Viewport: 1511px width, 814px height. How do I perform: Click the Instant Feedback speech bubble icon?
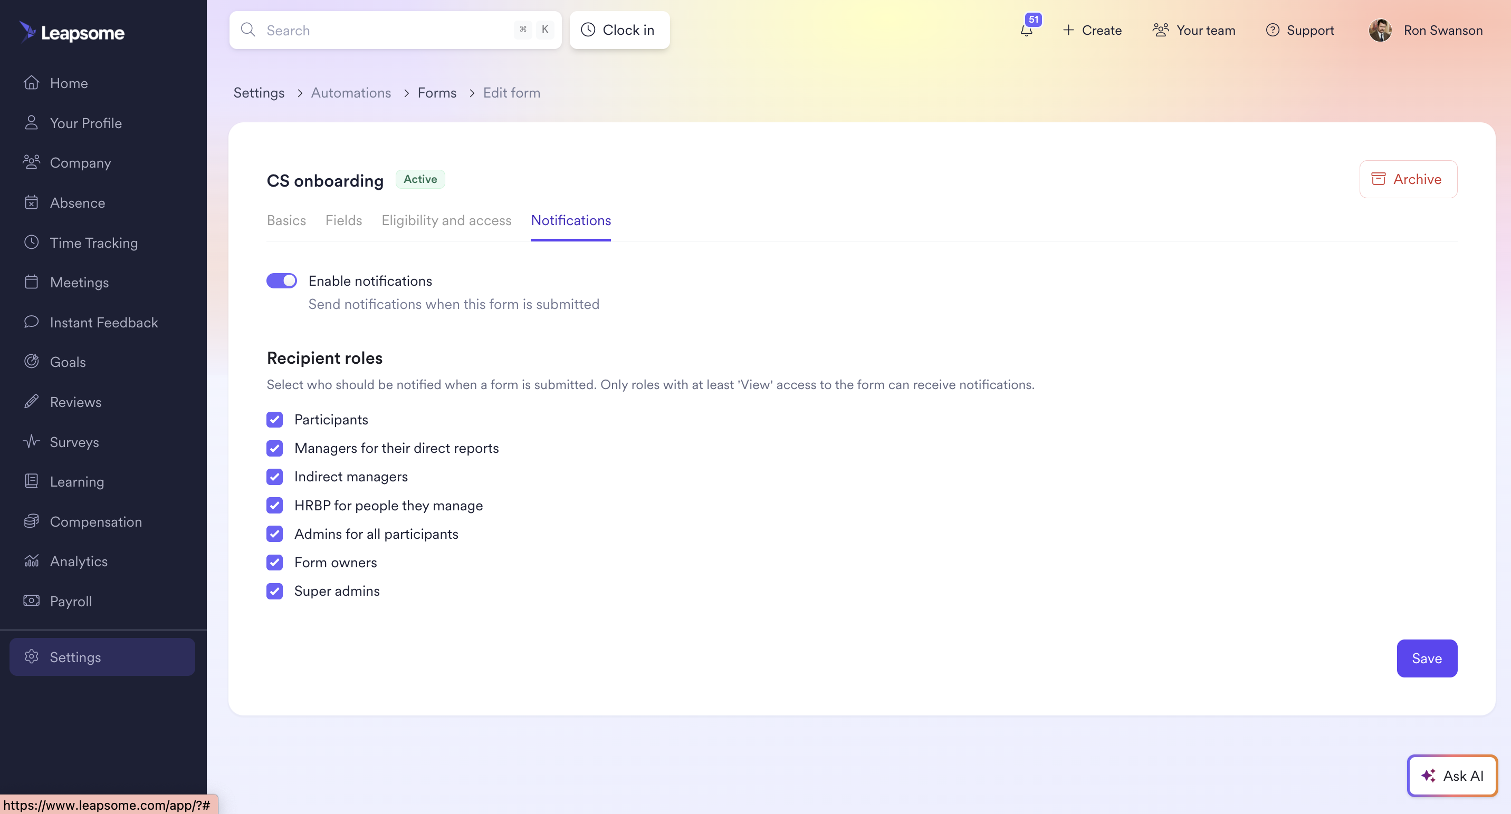click(x=32, y=322)
